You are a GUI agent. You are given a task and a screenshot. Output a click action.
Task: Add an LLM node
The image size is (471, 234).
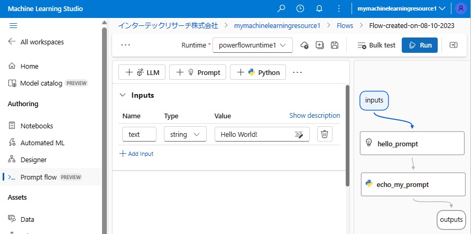(x=142, y=72)
